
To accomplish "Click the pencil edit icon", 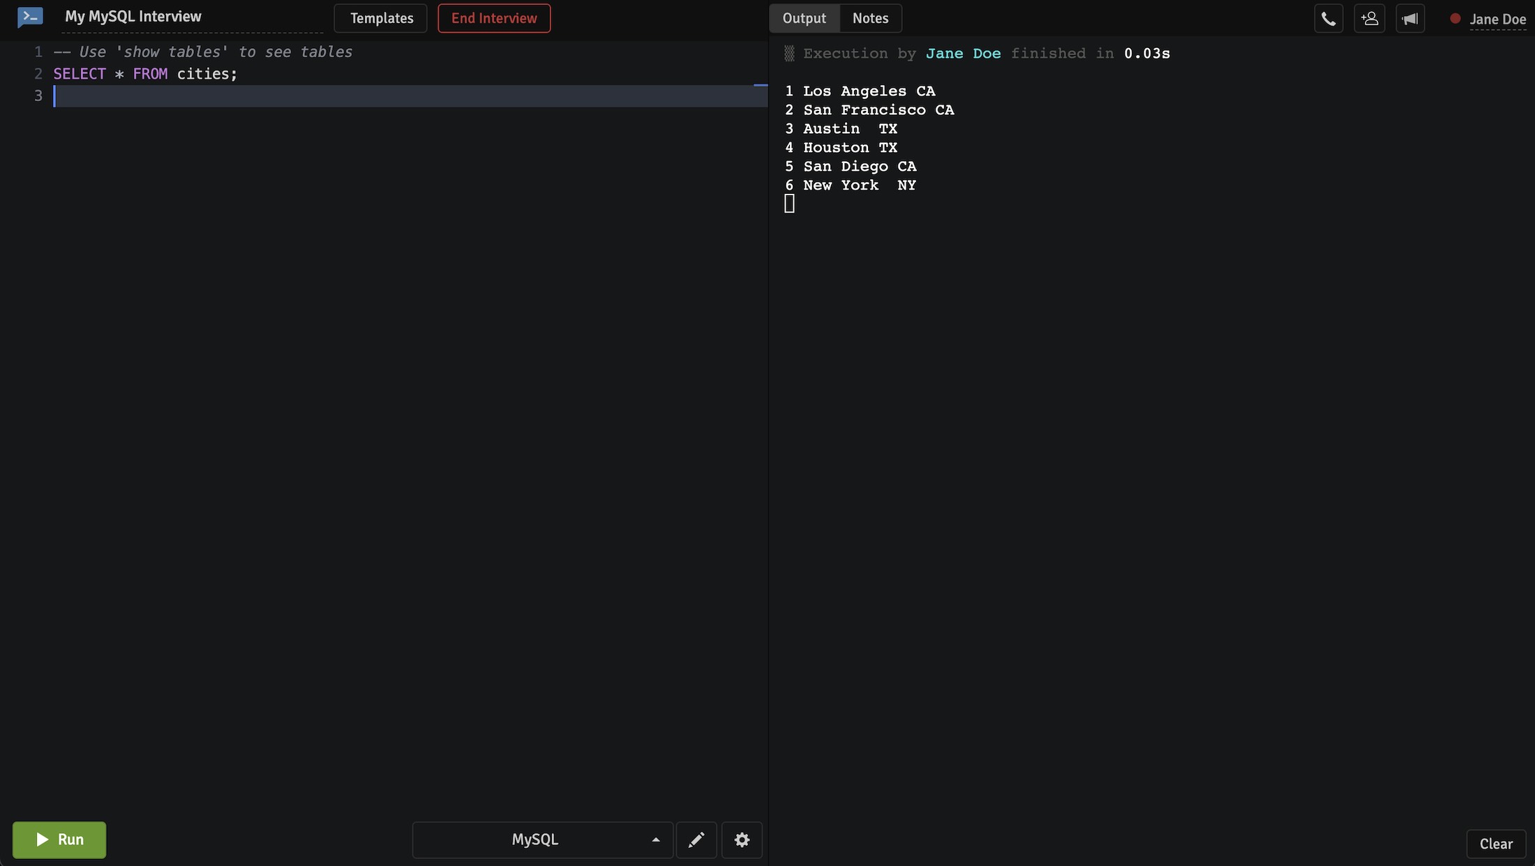I will [697, 839].
